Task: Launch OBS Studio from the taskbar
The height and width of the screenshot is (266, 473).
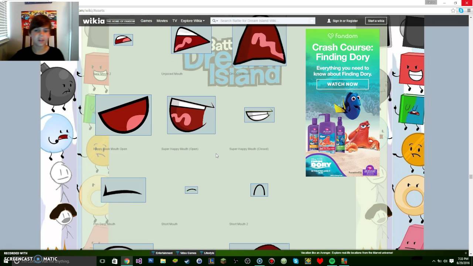Action: 248,261
